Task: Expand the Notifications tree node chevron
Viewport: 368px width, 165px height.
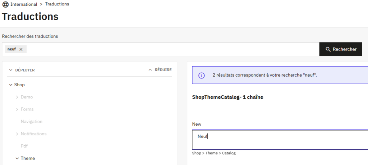Action: click(x=17, y=134)
